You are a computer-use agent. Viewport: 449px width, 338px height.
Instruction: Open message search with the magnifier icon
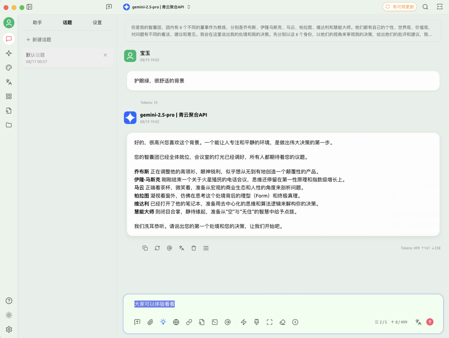[425, 7]
